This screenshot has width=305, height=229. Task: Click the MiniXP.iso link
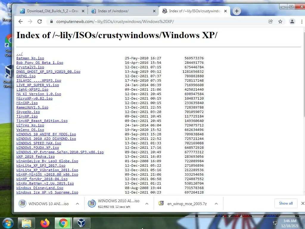[x=27, y=103]
